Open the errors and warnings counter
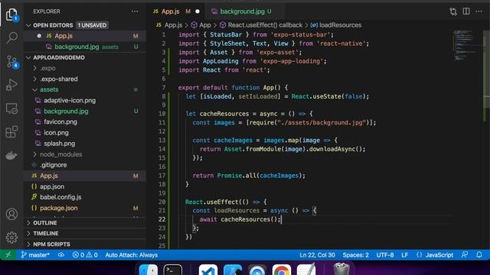 (85, 254)
